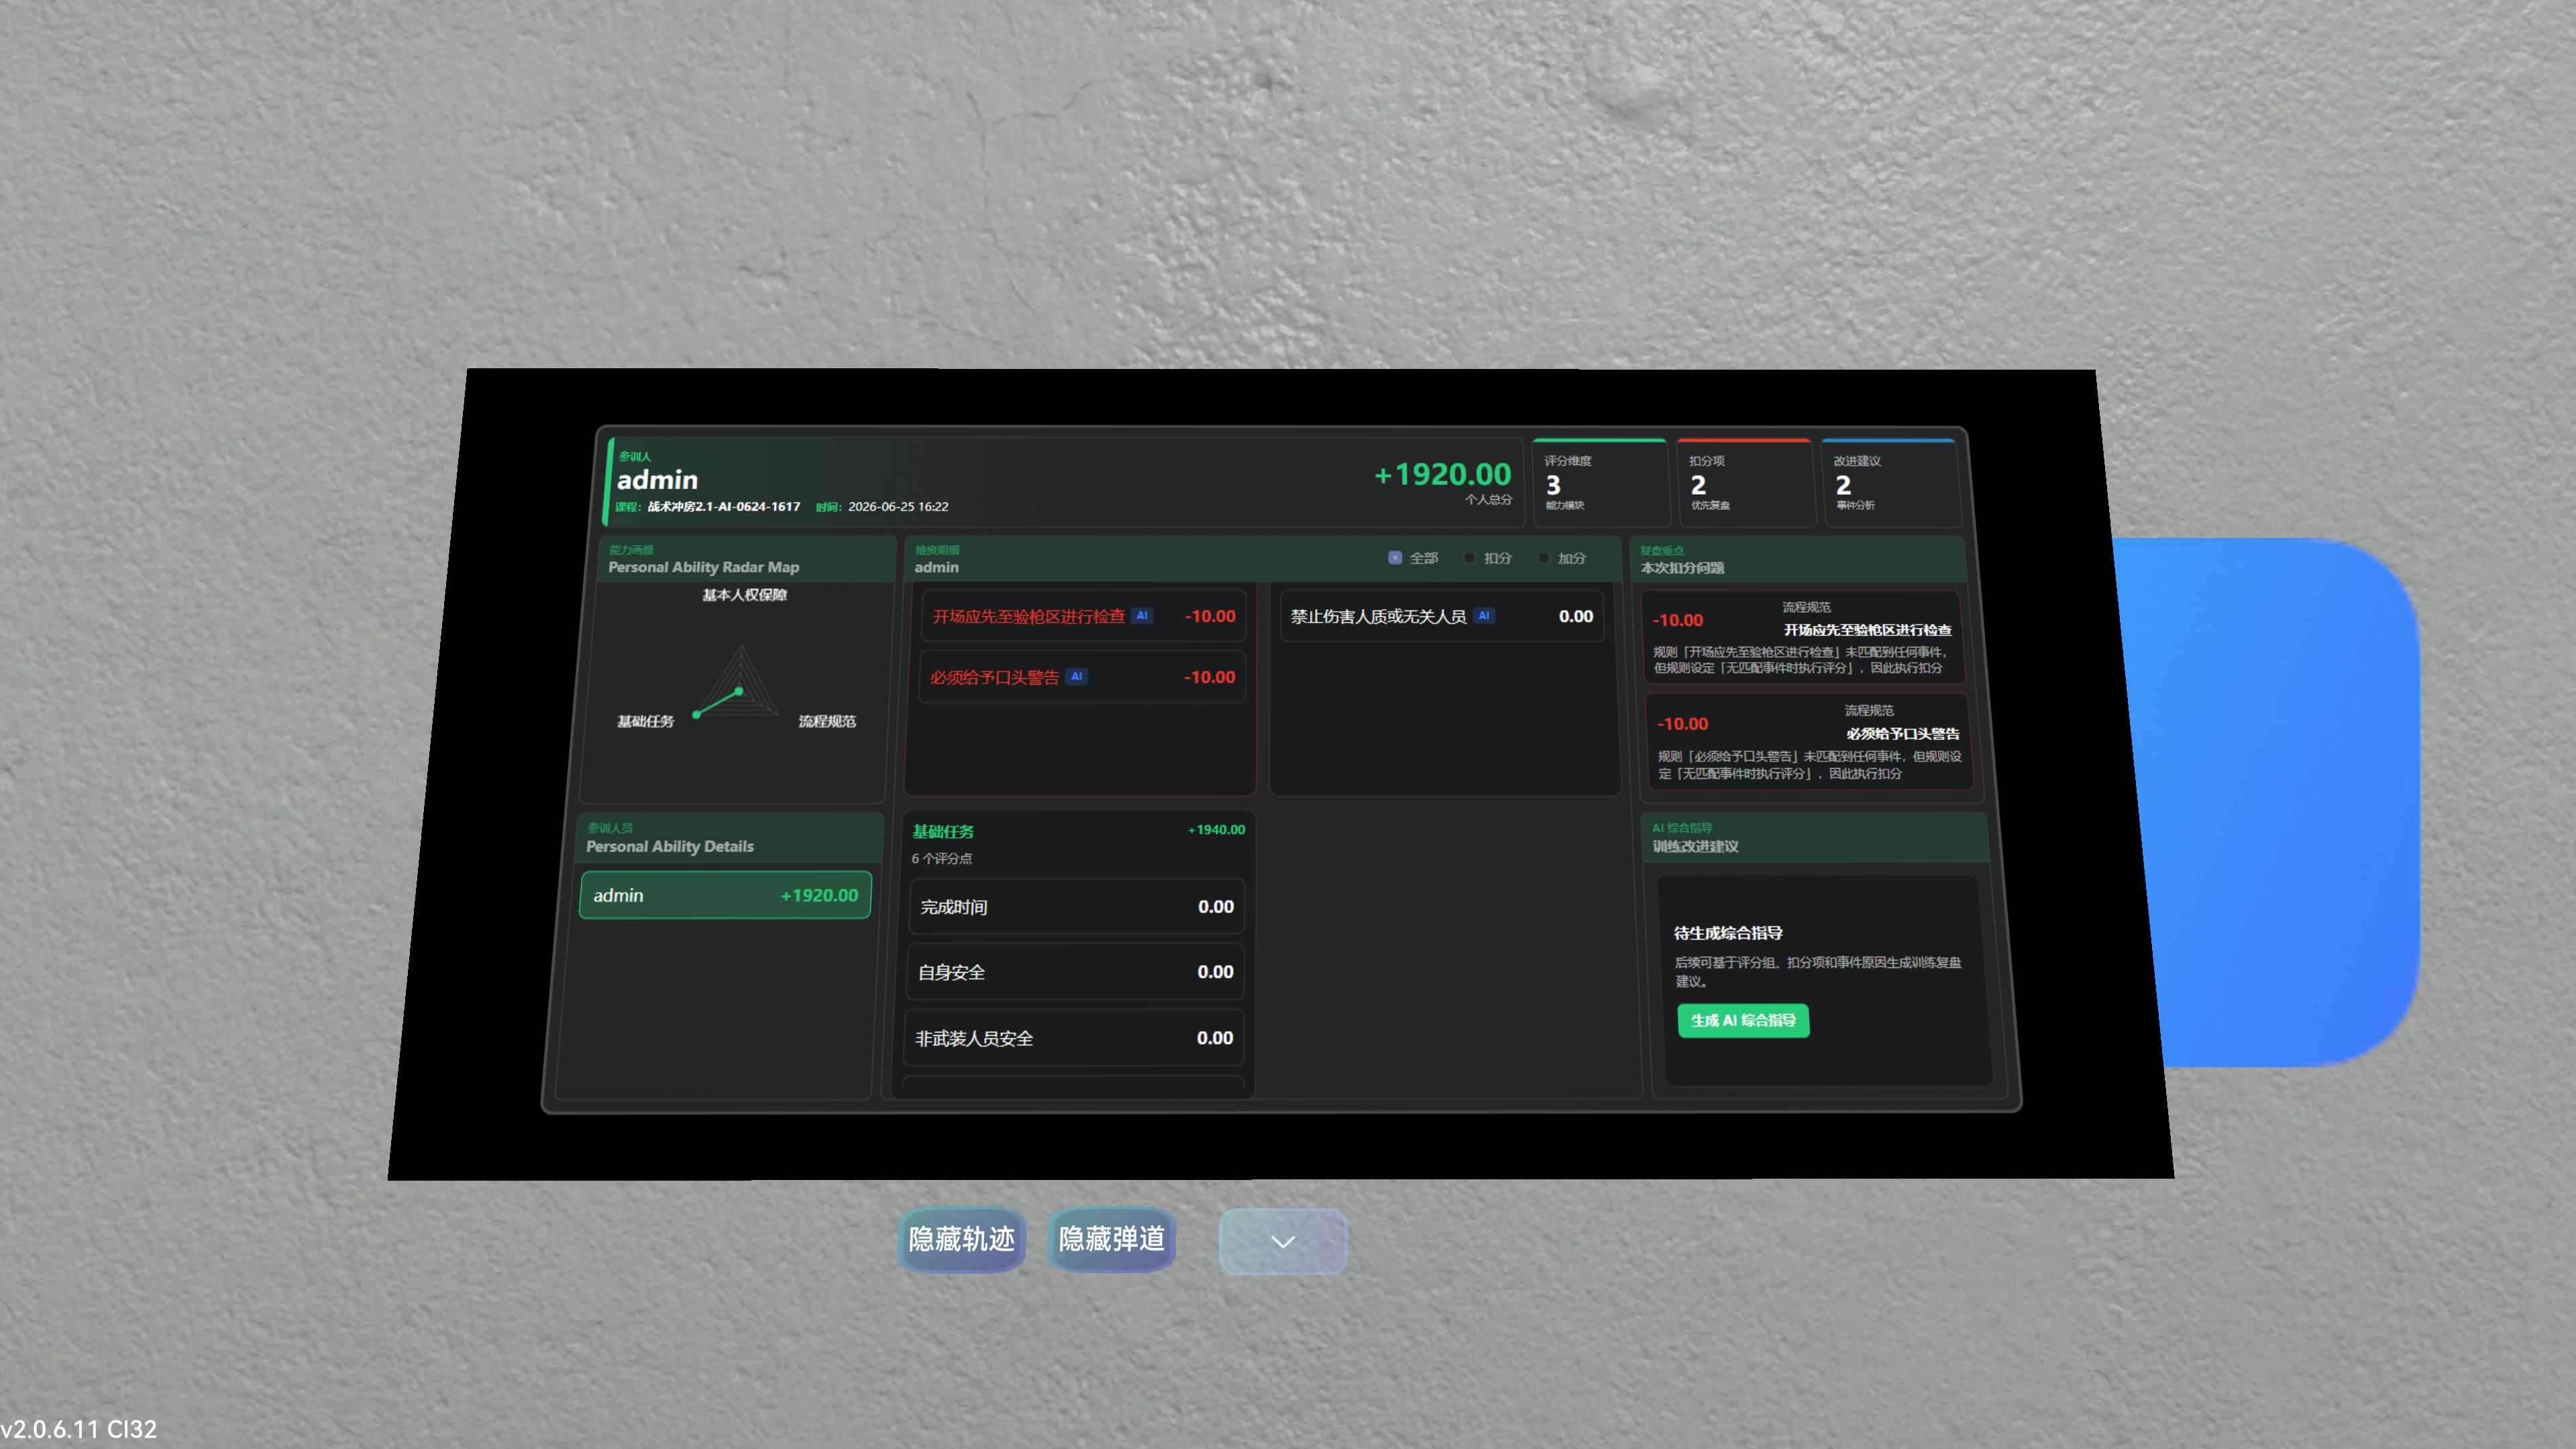Open the first -10.00 deduction card 开场应先至验枪区进行检查

point(1802,637)
